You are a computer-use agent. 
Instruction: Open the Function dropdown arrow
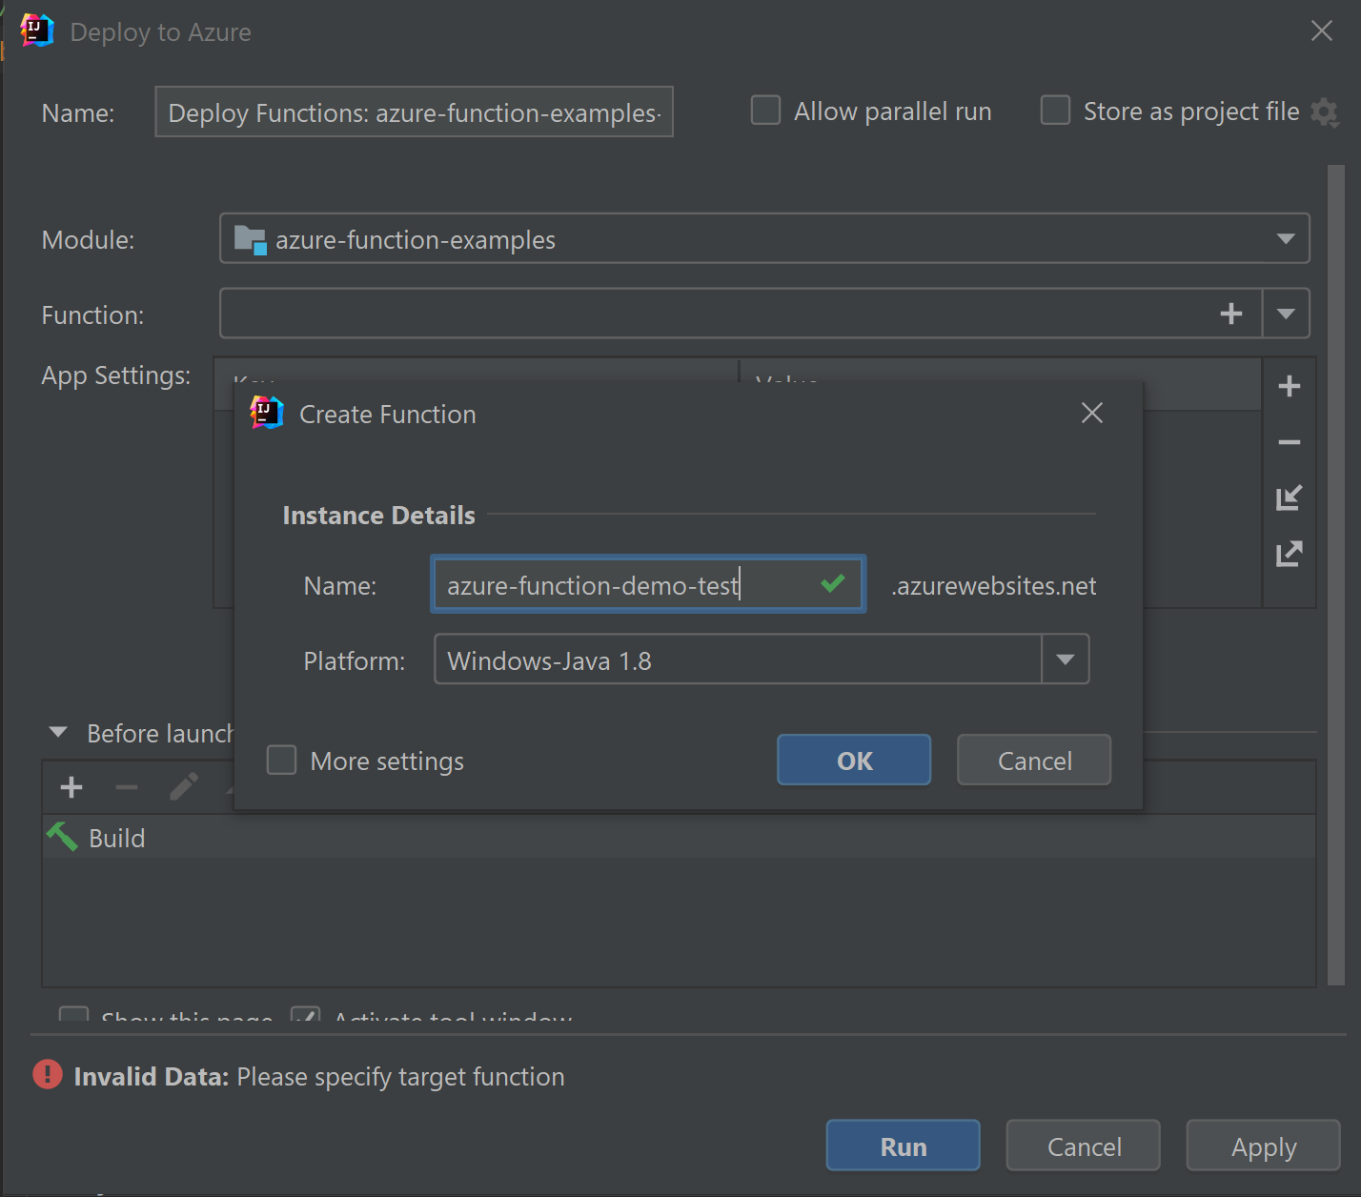click(x=1285, y=314)
